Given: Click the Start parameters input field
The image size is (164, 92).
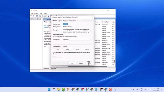Looking at the screenshot, I should point(77,57).
